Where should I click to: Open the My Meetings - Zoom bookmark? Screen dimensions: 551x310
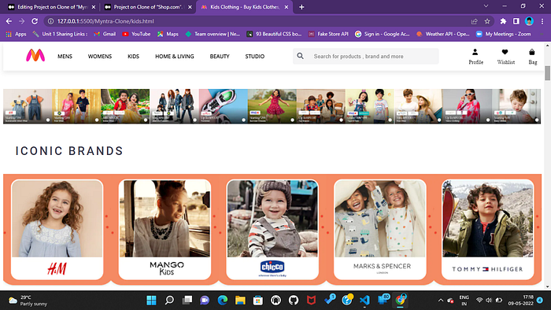click(503, 34)
